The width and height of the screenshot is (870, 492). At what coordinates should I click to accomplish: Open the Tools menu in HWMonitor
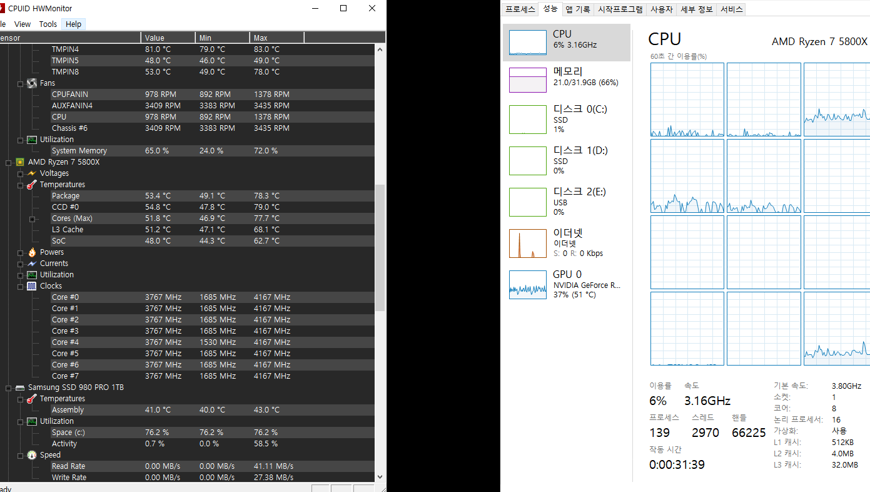click(x=48, y=24)
